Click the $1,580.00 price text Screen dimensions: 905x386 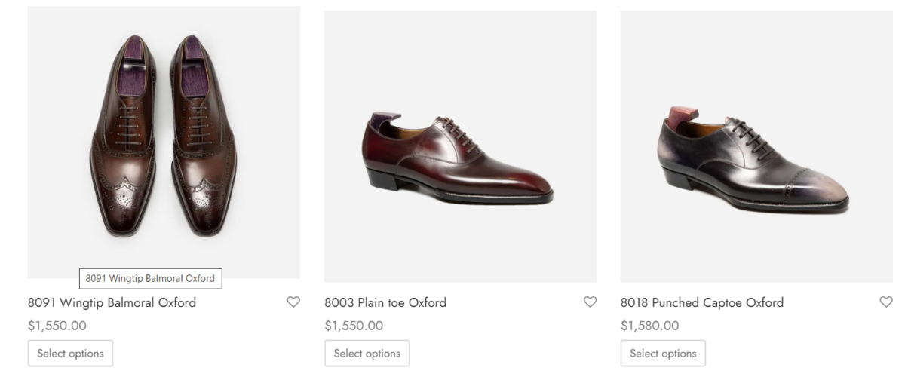(649, 326)
